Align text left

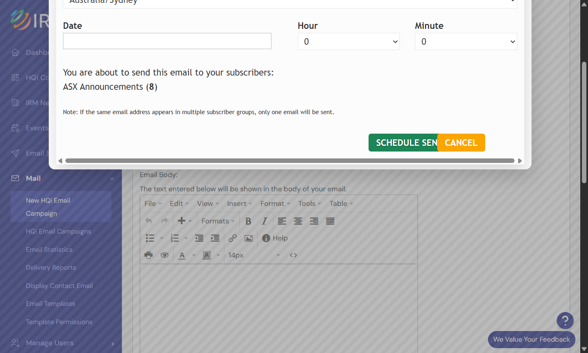tap(282, 221)
